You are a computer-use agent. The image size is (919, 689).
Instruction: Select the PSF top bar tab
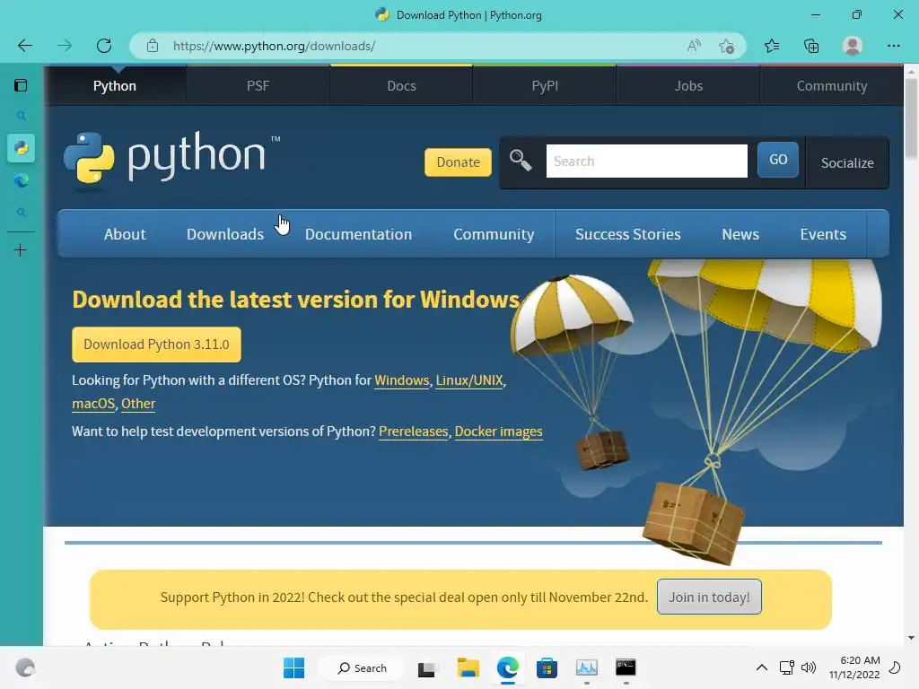pyautogui.click(x=258, y=85)
